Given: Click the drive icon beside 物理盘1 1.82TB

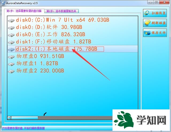Looking at the screenshot, I should [x=11, y=64].
